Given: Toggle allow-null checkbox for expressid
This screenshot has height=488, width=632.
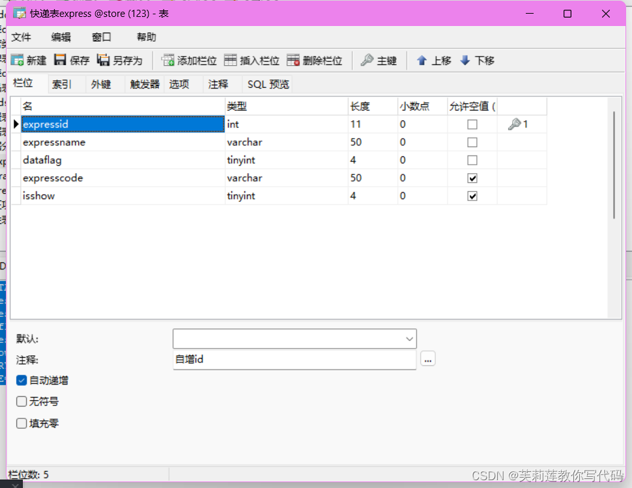Looking at the screenshot, I should coord(472,124).
